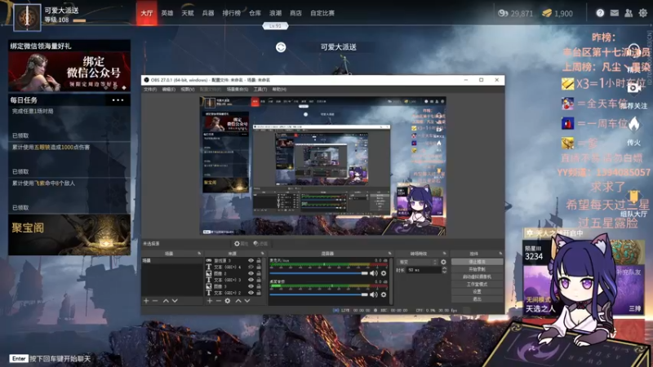This screenshot has height=367, width=653.
Task: Click the transition duration 50 ms field
Action: pyautogui.click(x=423, y=270)
